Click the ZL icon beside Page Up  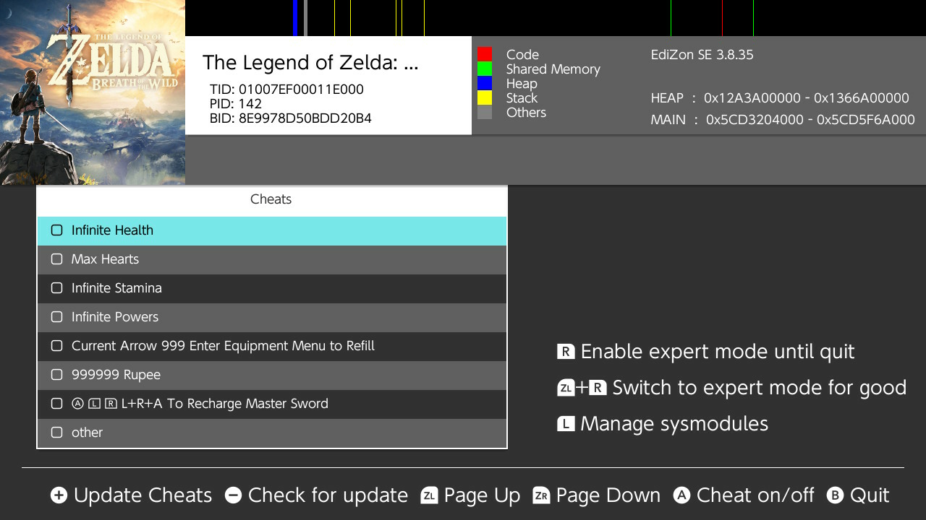(429, 495)
